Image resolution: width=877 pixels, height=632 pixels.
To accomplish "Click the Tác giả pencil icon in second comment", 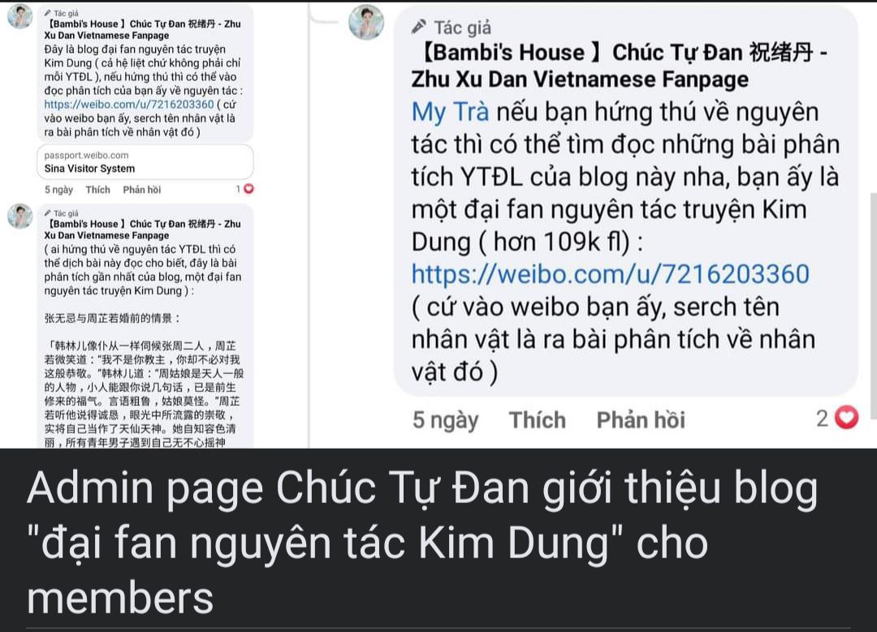I will (x=48, y=213).
